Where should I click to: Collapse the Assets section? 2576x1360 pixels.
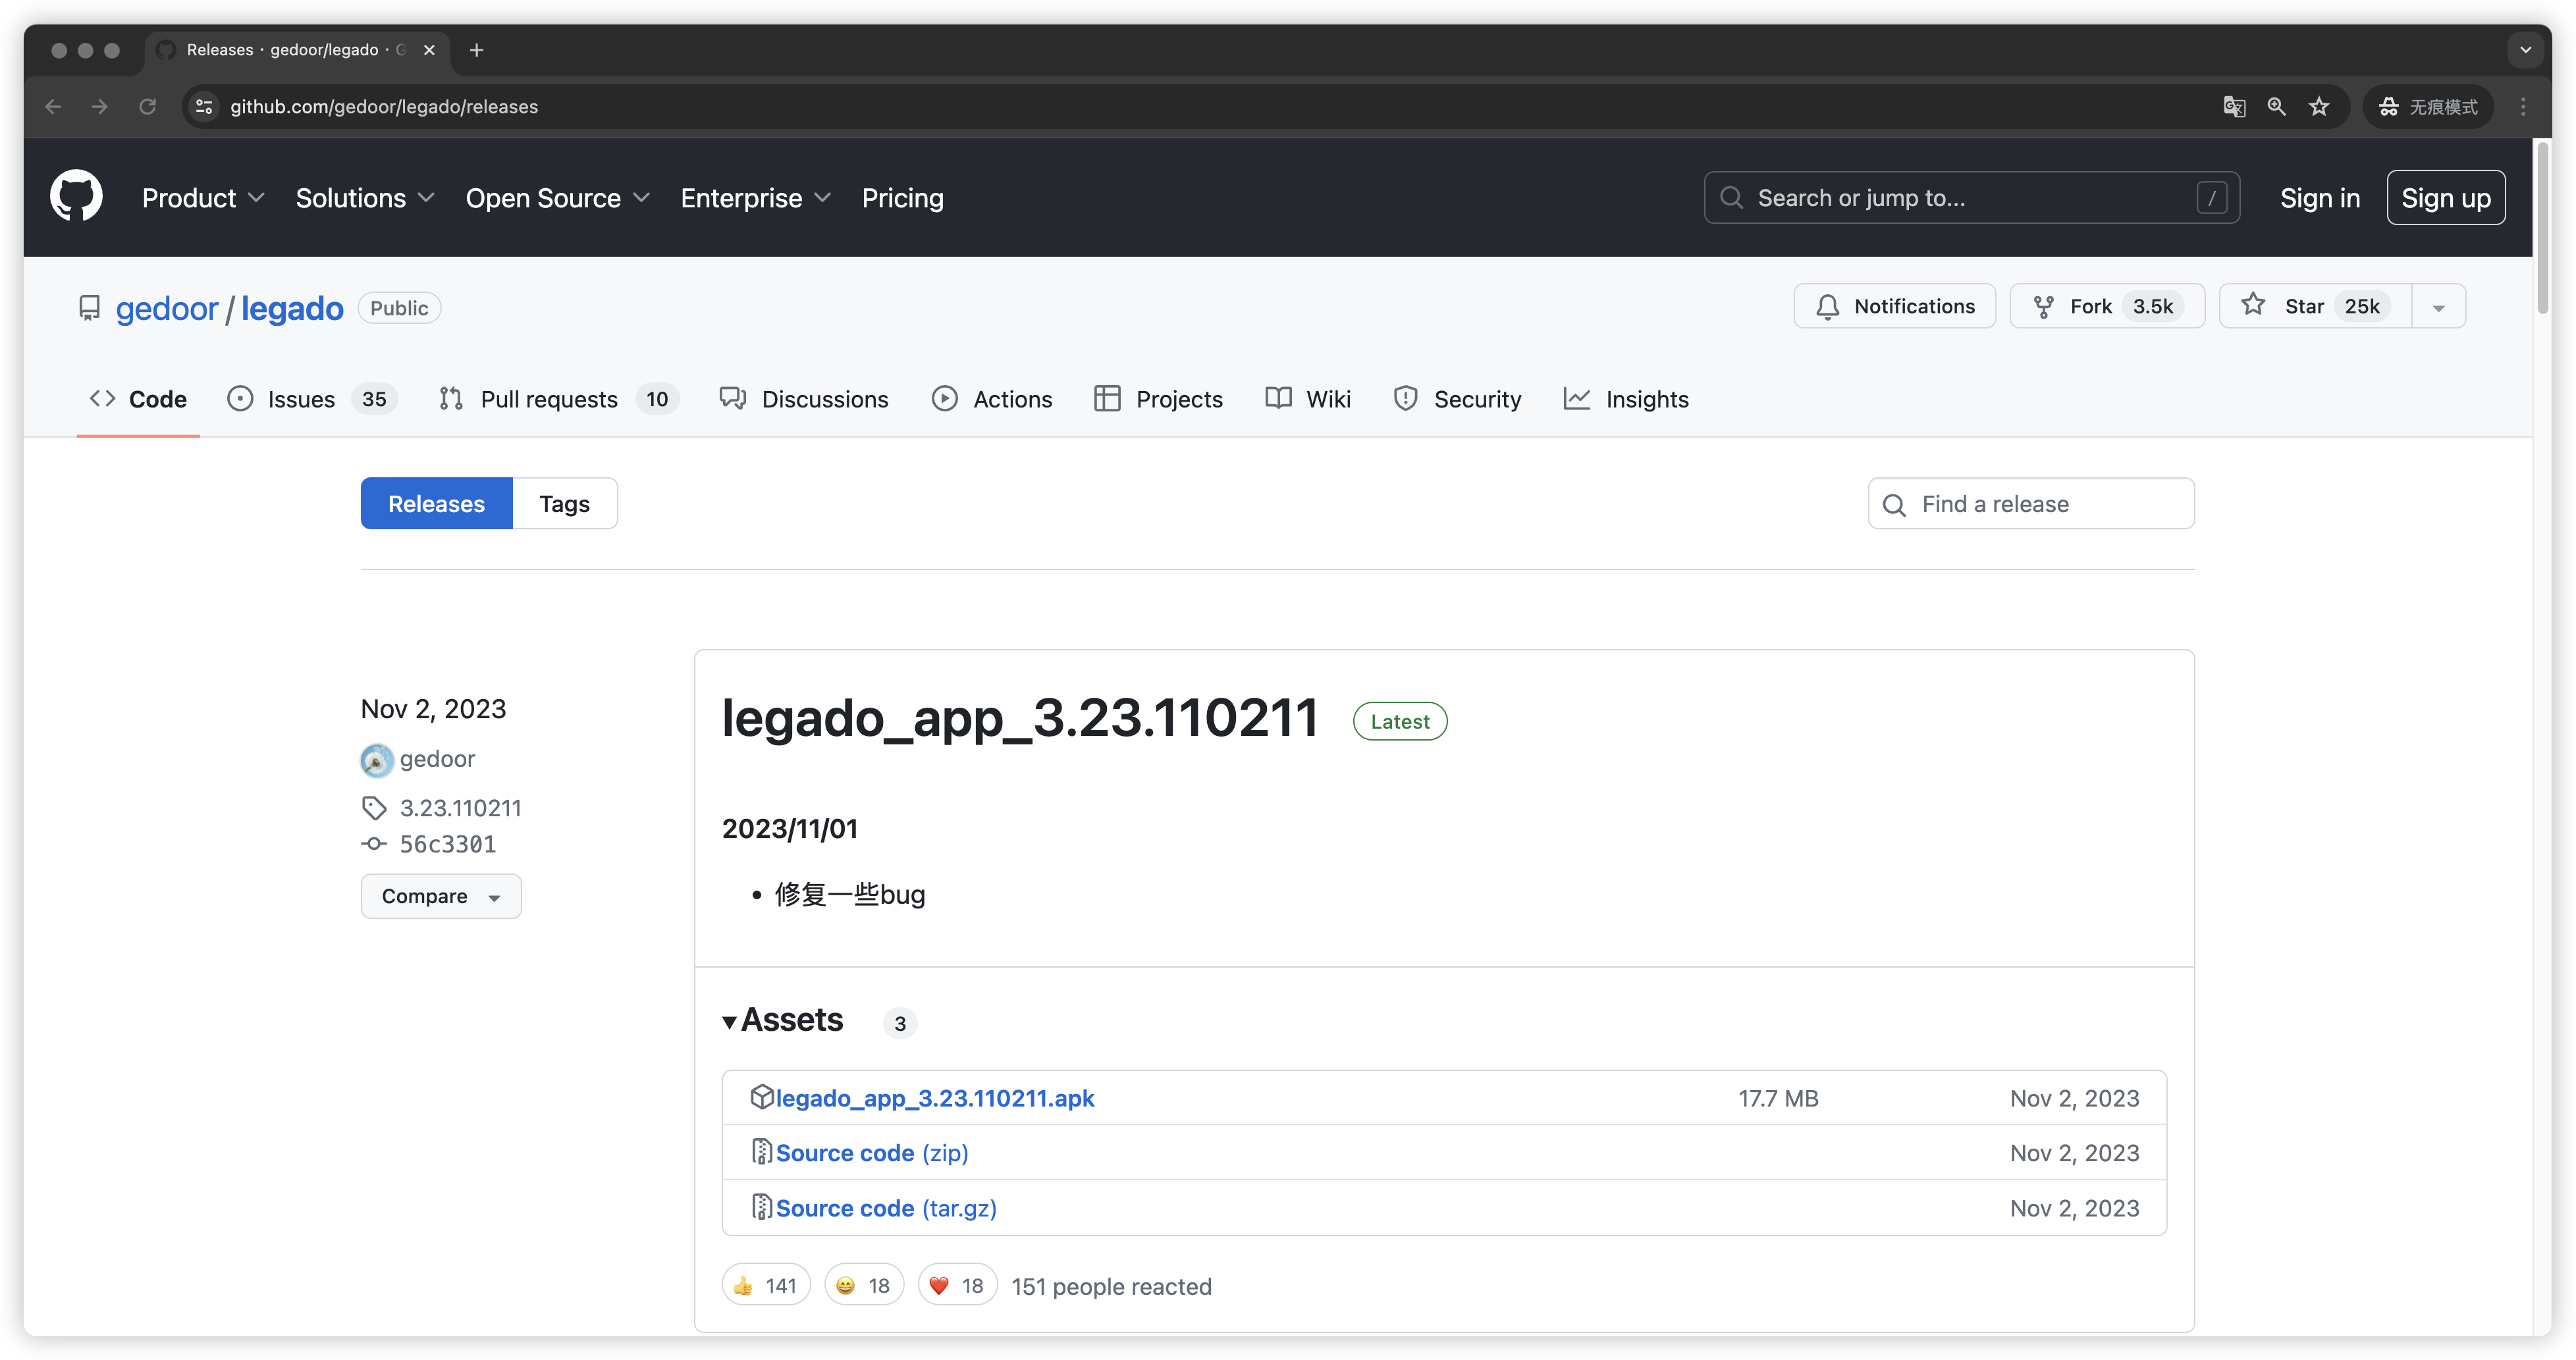783,1020
